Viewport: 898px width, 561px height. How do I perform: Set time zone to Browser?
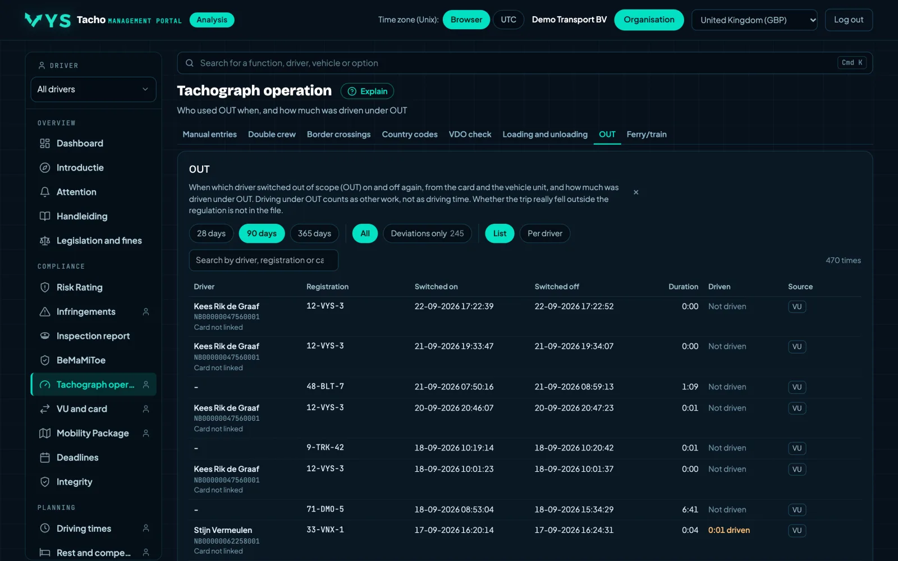(466, 20)
